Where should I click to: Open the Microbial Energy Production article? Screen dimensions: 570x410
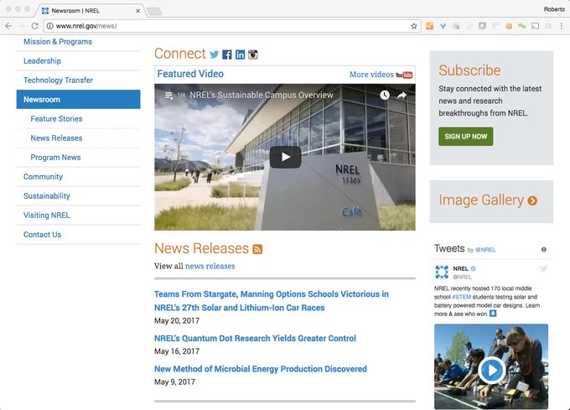pyautogui.click(x=261, y=369)
